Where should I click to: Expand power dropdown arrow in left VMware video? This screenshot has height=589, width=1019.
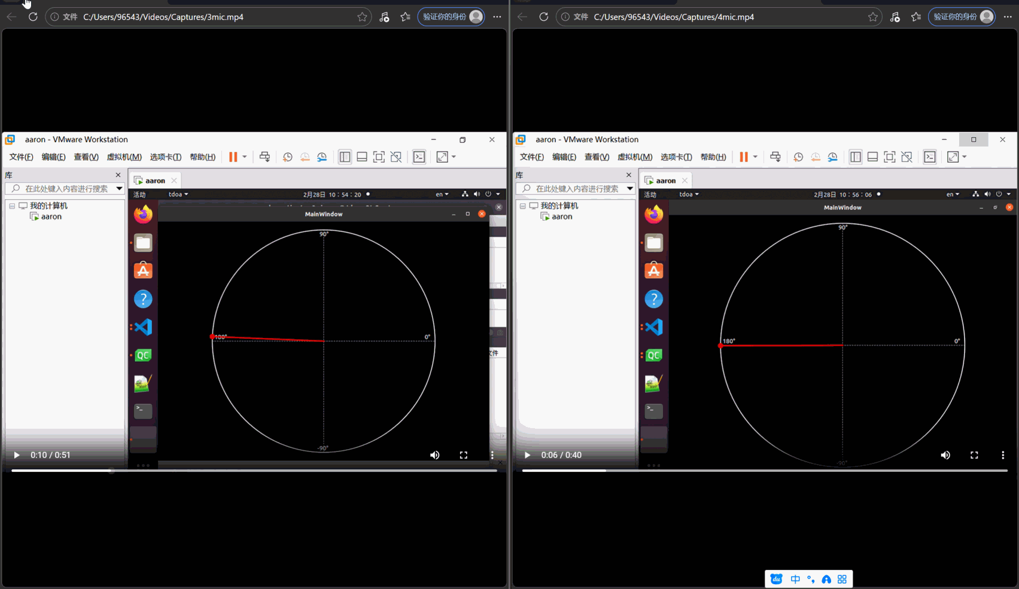pyautogui.click(x=244, y=157)
